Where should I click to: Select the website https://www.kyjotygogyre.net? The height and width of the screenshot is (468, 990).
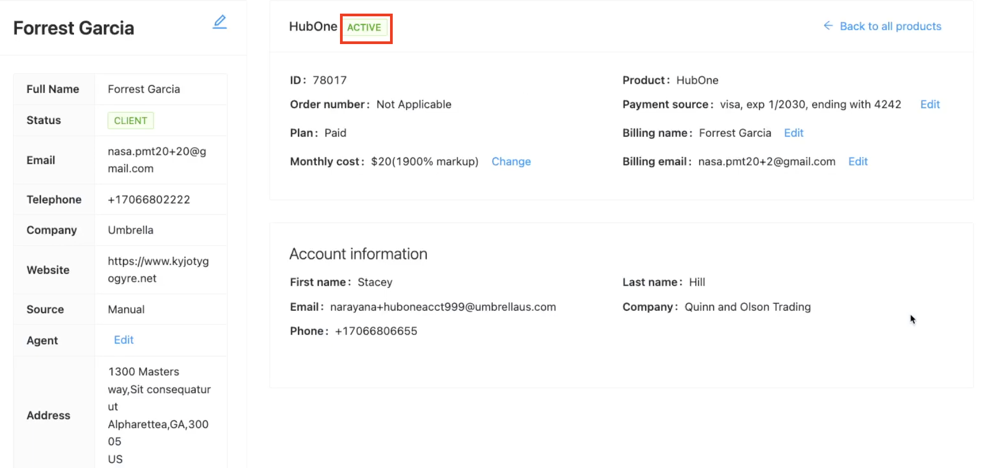[x=158, y=270]
